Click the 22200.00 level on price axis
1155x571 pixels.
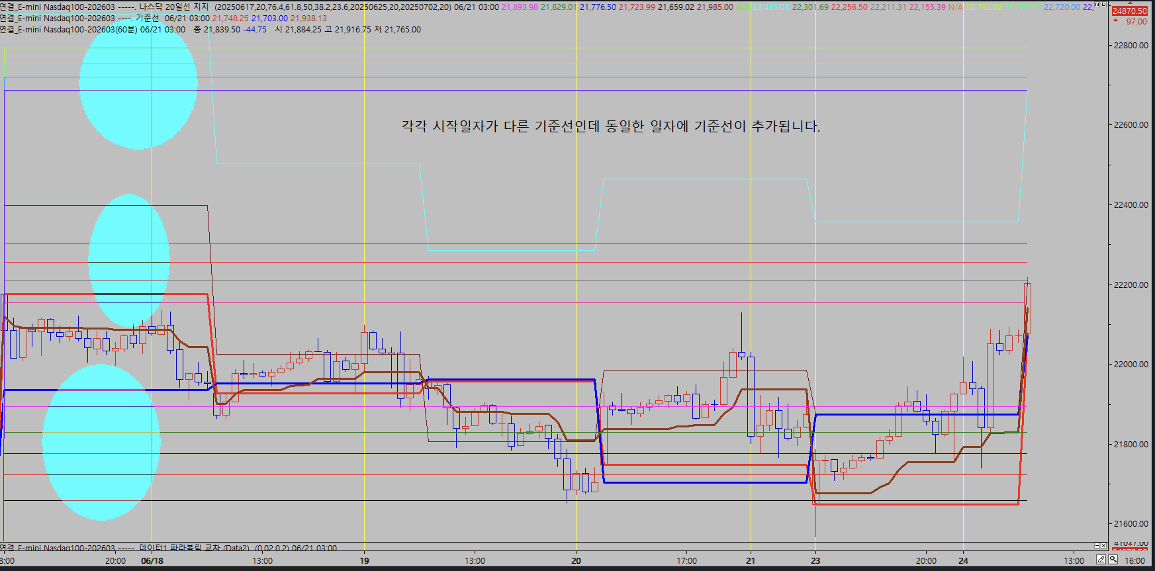pos(1131,285)
